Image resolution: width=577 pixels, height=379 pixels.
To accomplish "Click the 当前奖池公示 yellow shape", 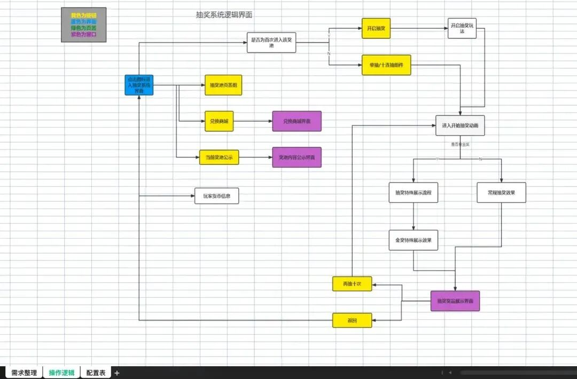I will [219, 157].
